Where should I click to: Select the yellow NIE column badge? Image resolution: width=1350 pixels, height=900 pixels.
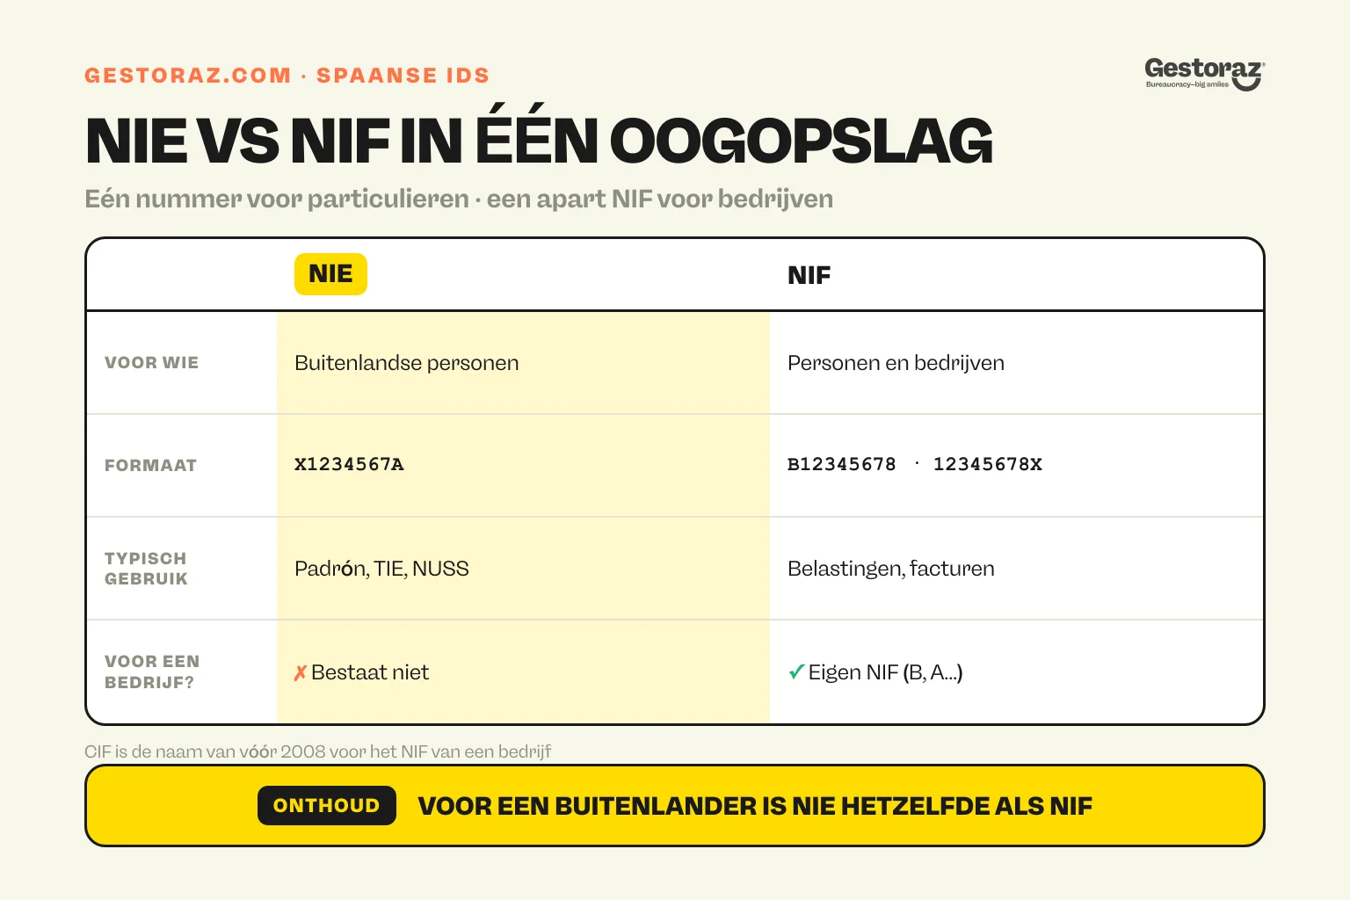pos(330,274)
